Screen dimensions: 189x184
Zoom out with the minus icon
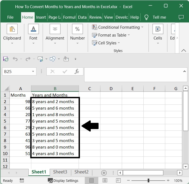click(x=128, y=180)
